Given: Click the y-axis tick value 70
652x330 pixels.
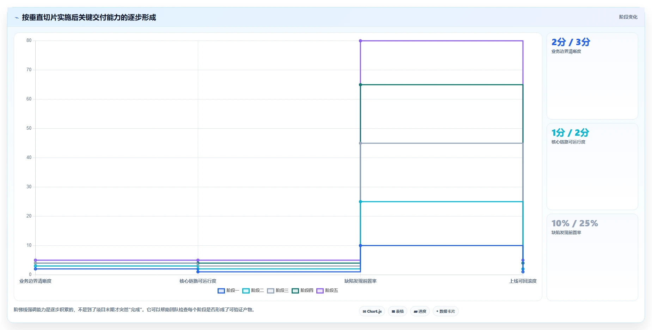Looking at the screenshot, I should (29, 70).
